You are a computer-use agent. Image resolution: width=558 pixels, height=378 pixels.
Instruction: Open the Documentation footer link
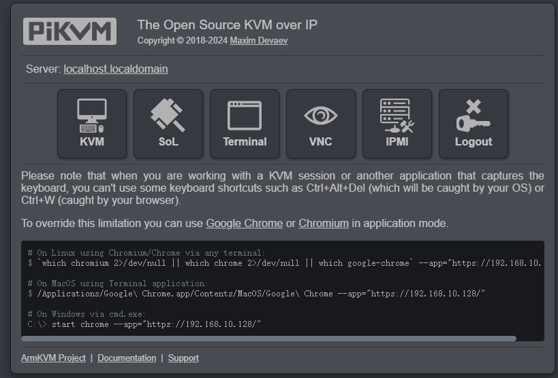pyautogui.click(x=127, y=358)
